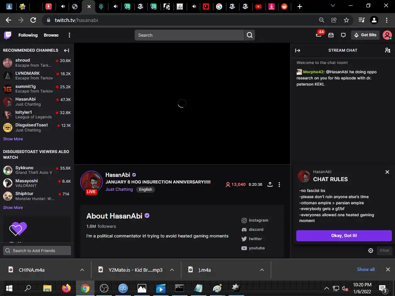Viewport: 395px width, 296px height.
Task: Go back in Chrome browser history
Action: point(8,20)
